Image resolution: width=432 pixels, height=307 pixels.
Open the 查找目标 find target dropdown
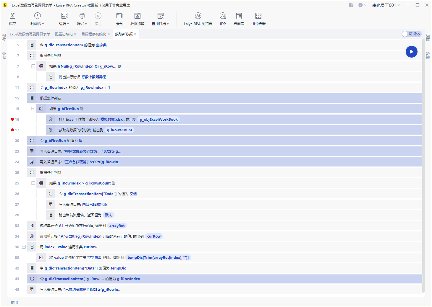160,19
